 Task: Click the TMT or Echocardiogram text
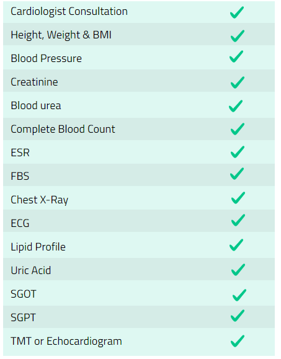coord(66,342)
